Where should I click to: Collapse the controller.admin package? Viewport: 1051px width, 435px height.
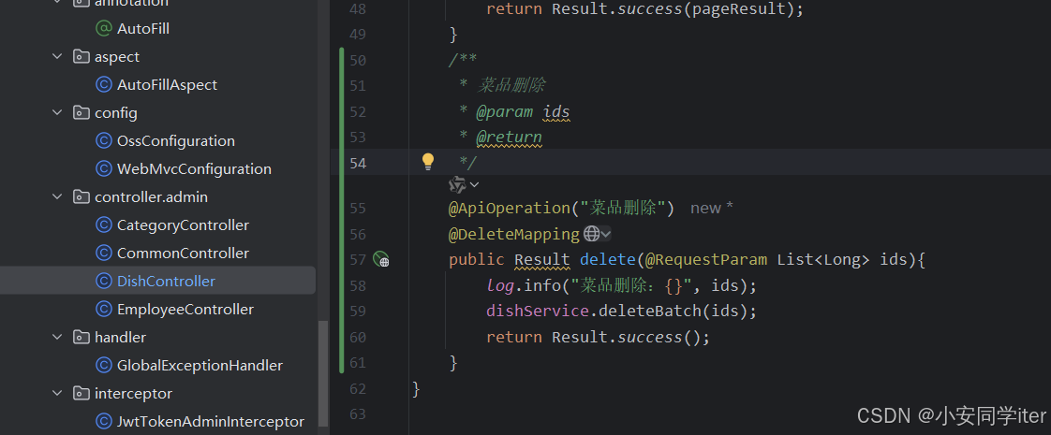pyautogui.click(x=57, y=197)
